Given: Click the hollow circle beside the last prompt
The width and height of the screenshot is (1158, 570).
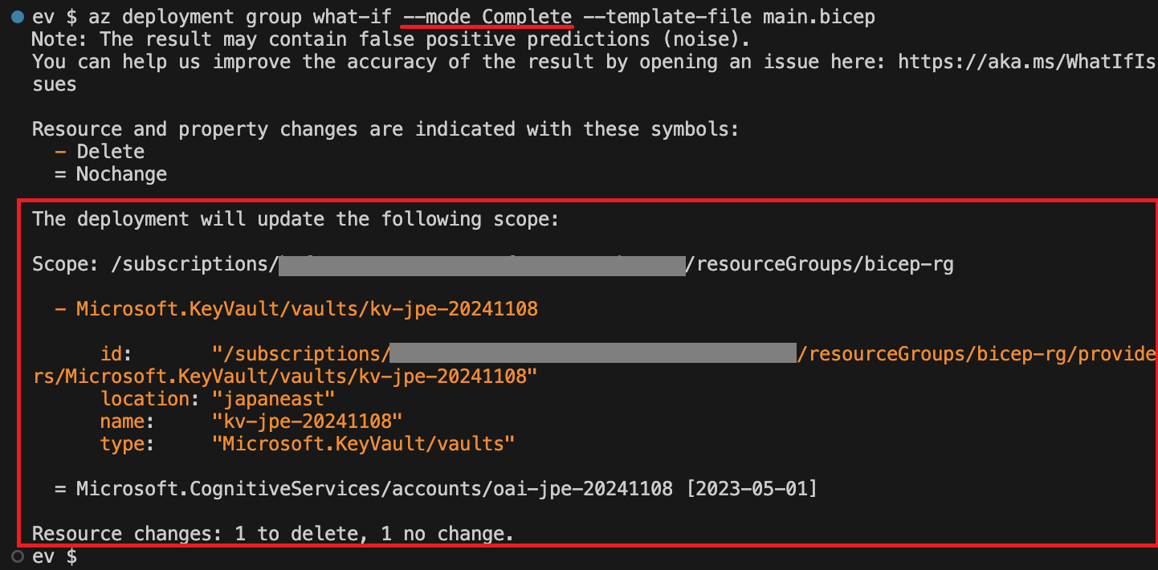Looking at the screenshot, I should (18, 556).
